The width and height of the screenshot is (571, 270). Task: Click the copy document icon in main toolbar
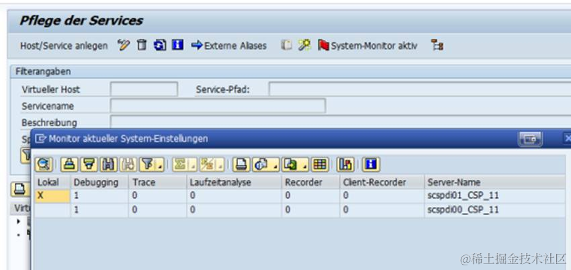point(287,46)
